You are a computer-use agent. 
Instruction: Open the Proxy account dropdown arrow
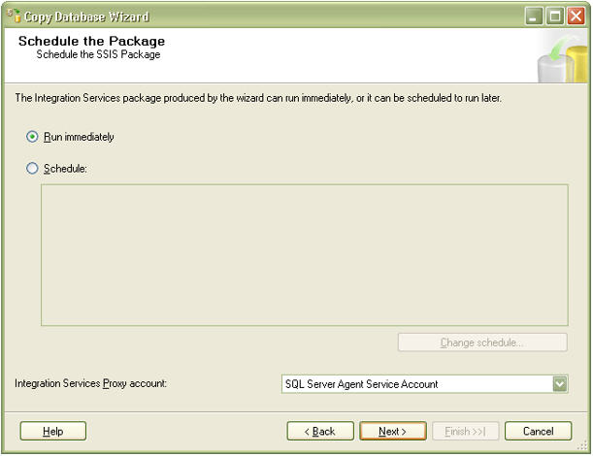tap(560, 384)
